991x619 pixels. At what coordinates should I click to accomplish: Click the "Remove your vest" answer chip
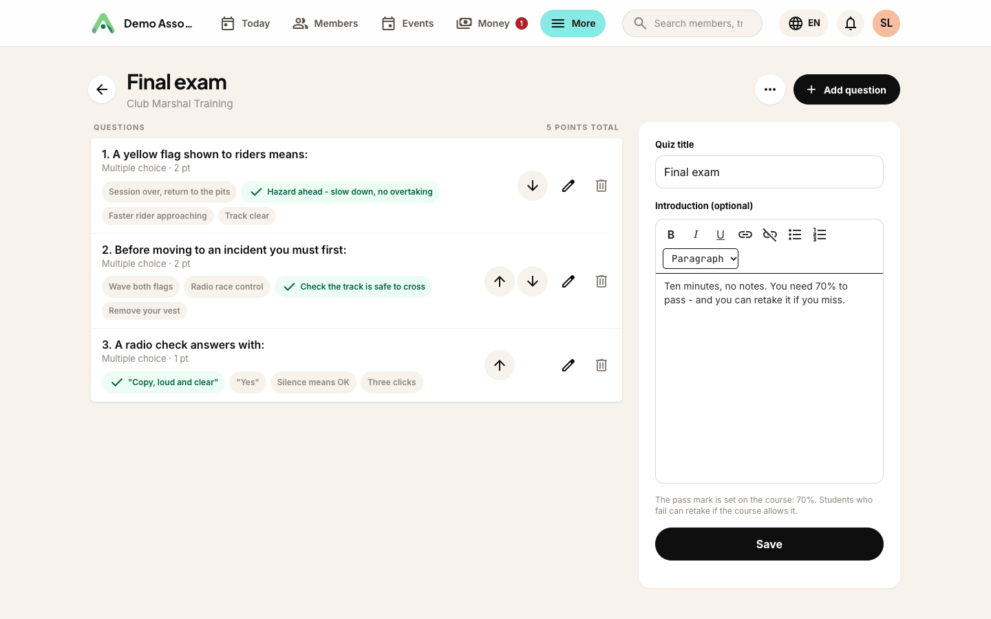(x=145, y=311)
